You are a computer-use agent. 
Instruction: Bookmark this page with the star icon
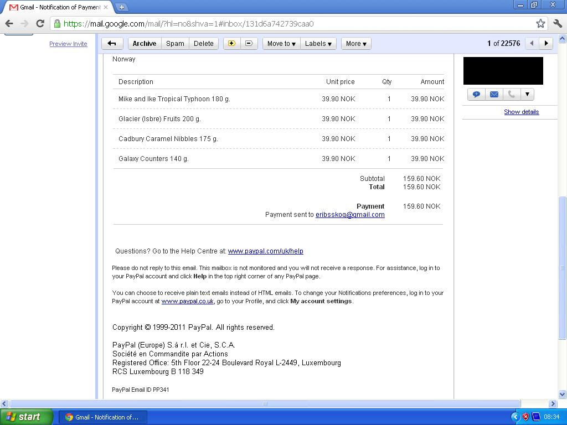click(540, 24)
